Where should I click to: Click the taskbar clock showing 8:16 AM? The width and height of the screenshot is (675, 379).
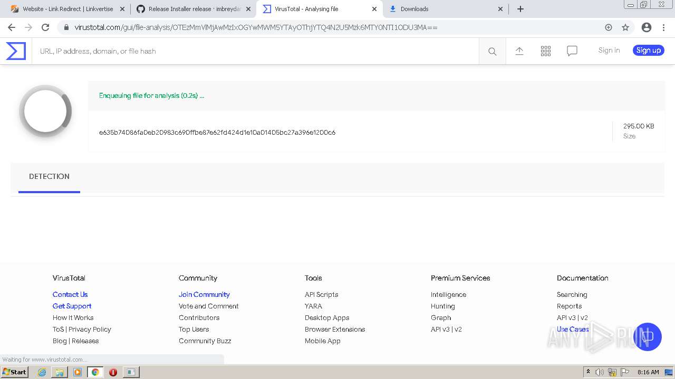tap(648, 372)
